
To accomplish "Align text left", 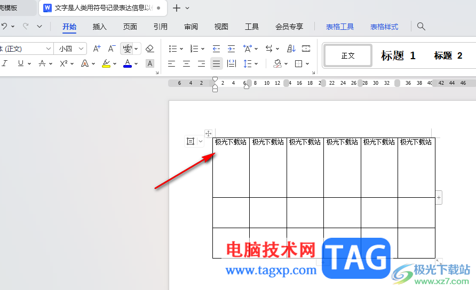I will 171,63.
